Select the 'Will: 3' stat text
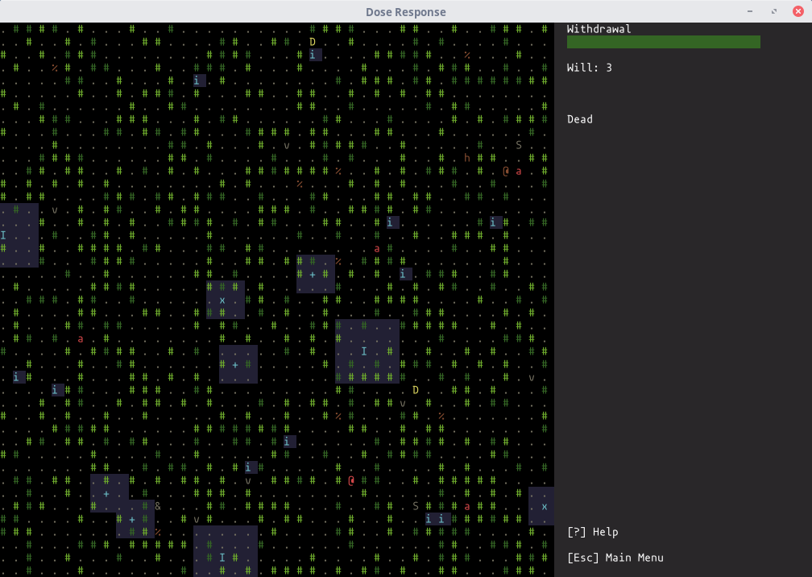The height and width of the screenshot is (577, 812). pos(590,68)
